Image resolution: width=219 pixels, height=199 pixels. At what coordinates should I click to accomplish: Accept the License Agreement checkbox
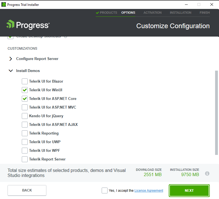point(104,191)
